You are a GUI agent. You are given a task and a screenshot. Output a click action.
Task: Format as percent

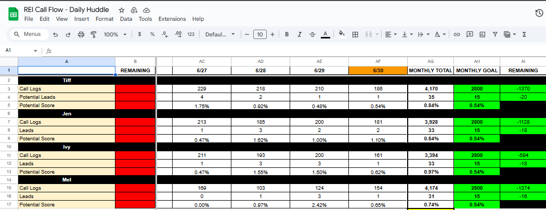(152, 34)
